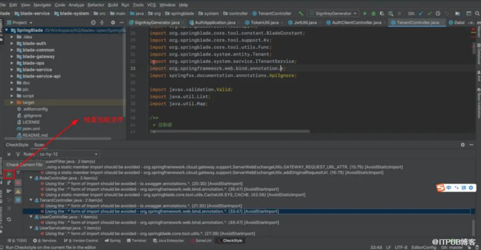Screen dimensions: 481x250
Task: Click the Run green play icon in toolbar
Action: pyautogui.click(x=365, y=13)
